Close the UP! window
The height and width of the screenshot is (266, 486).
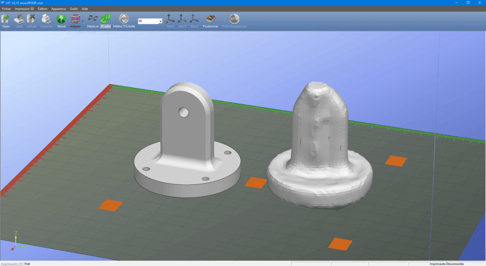pyautogui.click(x=480, y=3)
